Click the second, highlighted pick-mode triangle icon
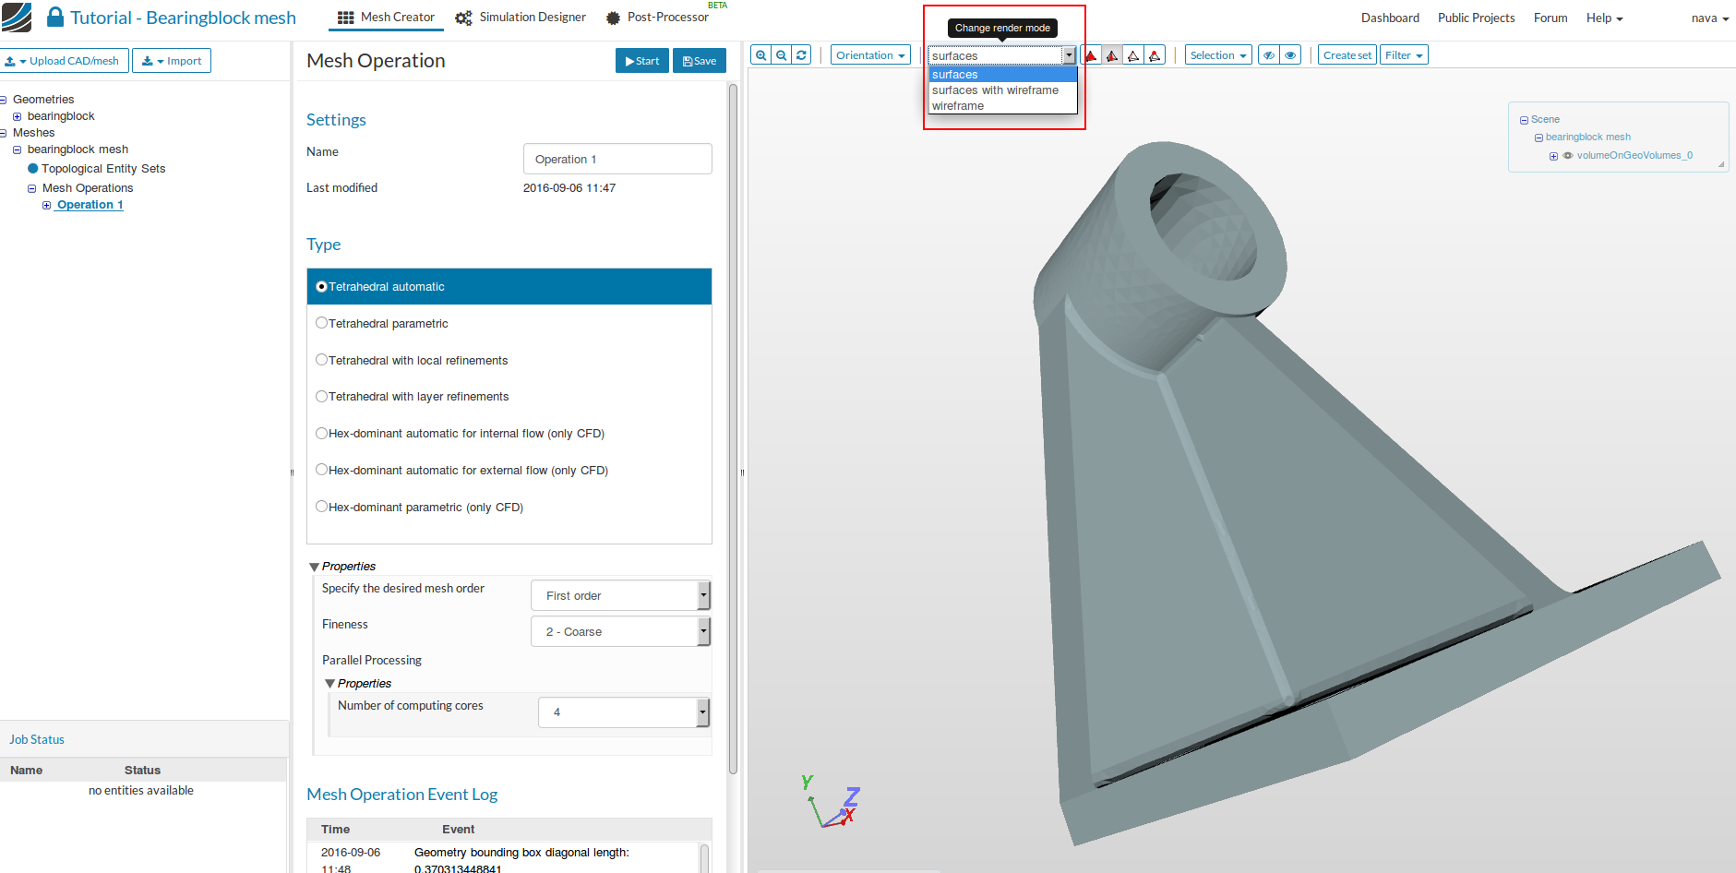 1112,55
